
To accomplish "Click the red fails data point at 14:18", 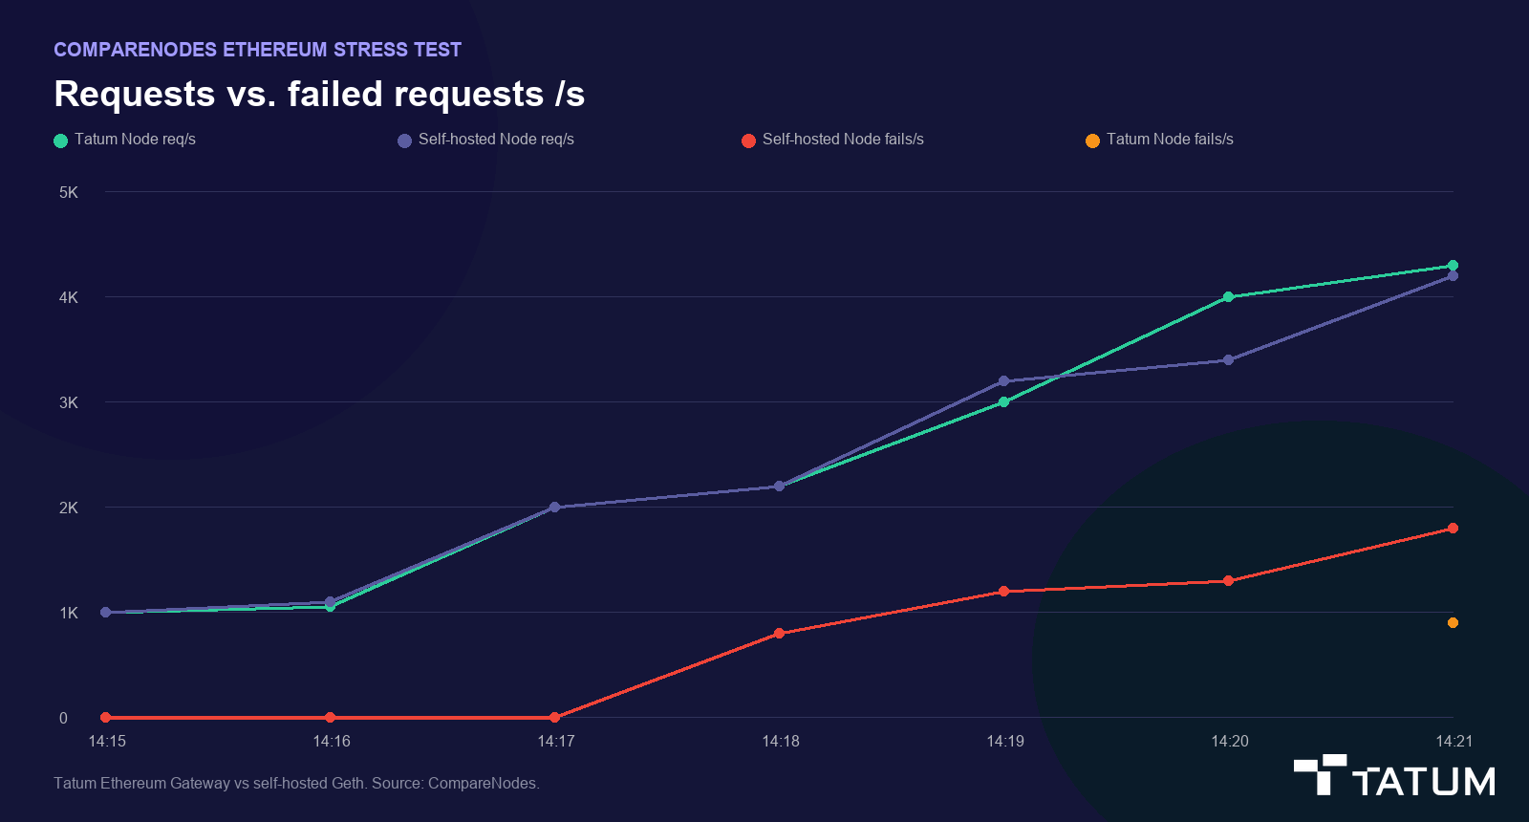I will click(779, 634).
